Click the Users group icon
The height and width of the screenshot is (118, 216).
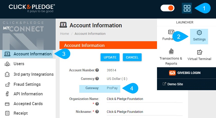click(x=7, y=64)
